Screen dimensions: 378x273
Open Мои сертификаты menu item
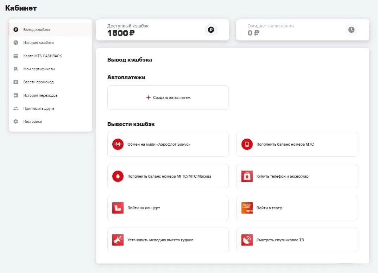[50, 69]
